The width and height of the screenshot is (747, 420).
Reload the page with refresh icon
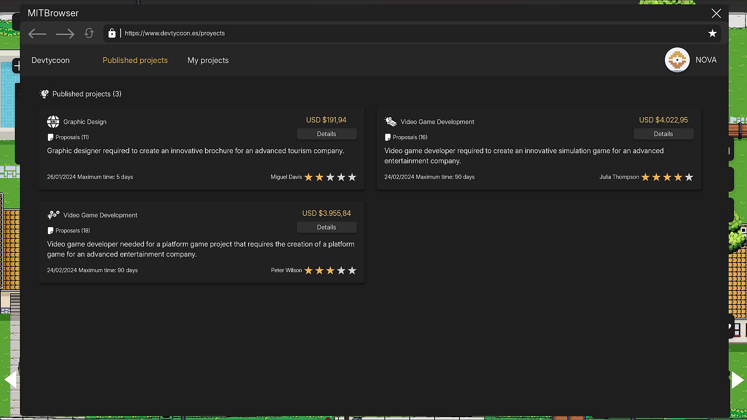click(x=89, y=33)
